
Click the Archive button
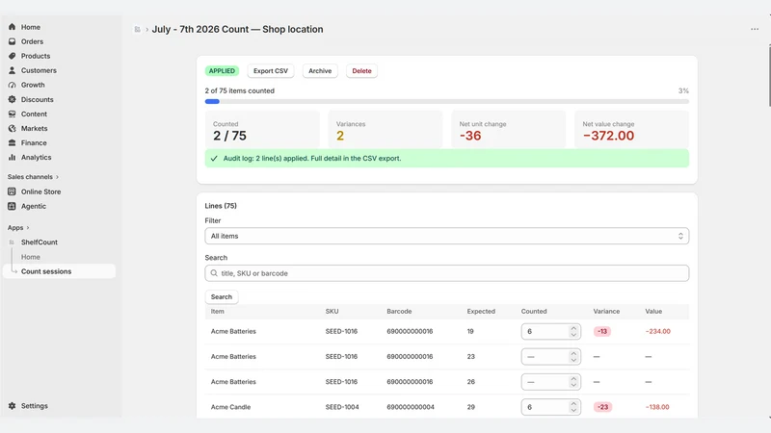[x=320, y=70]
